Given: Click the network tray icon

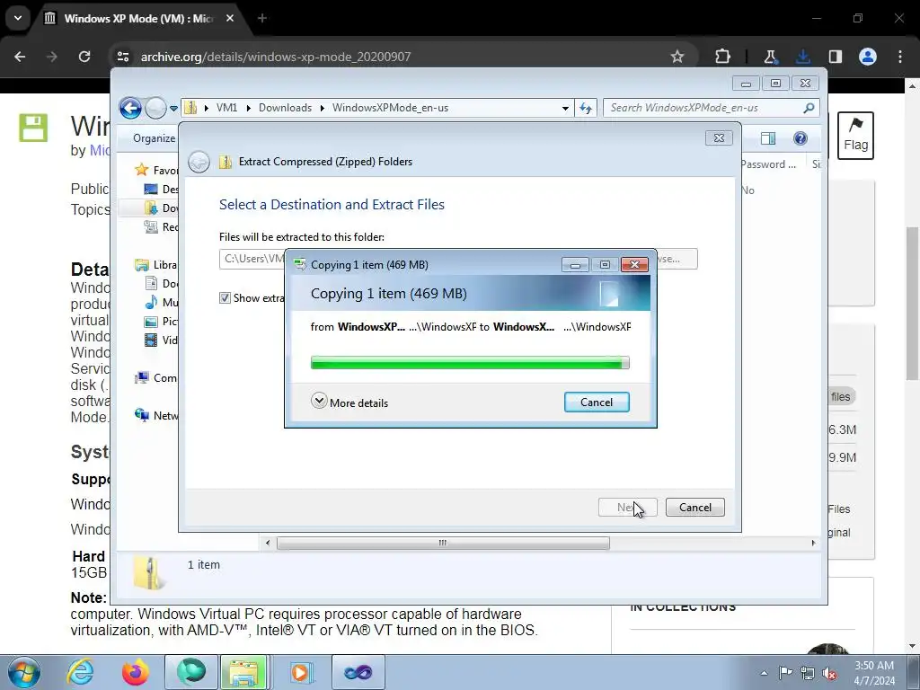Looking at the screenshot, I should [808, 673].
